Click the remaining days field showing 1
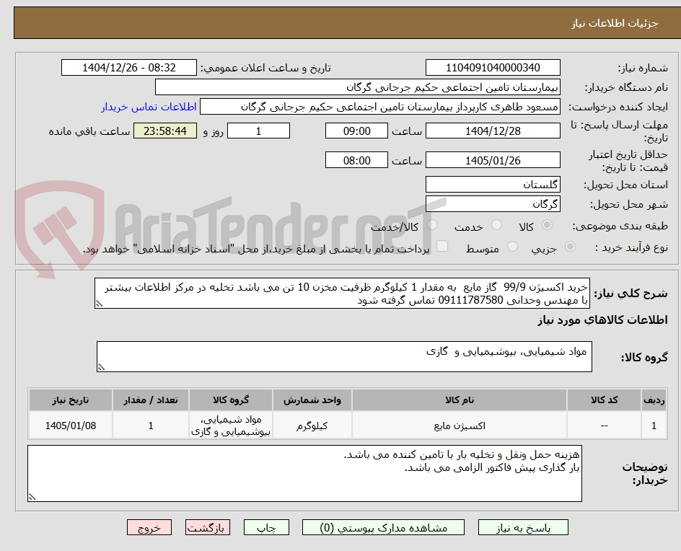Viewport: 681px width, 551px height. [x=258, y=131]
